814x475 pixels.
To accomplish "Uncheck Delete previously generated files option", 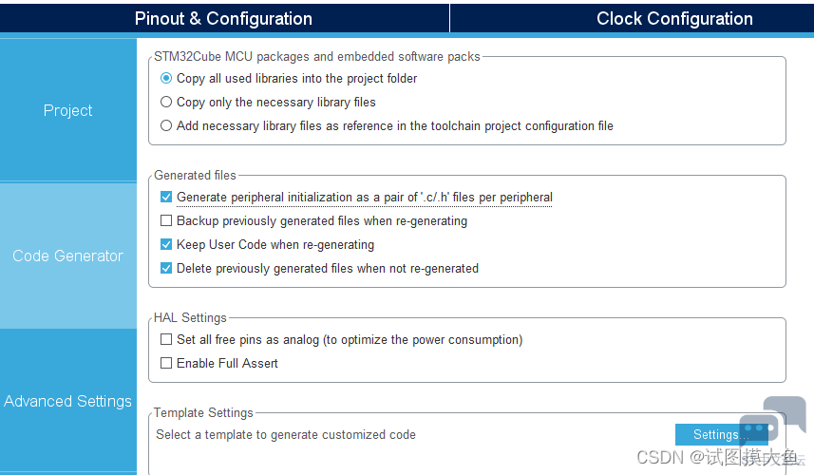I will coord(166,269).
